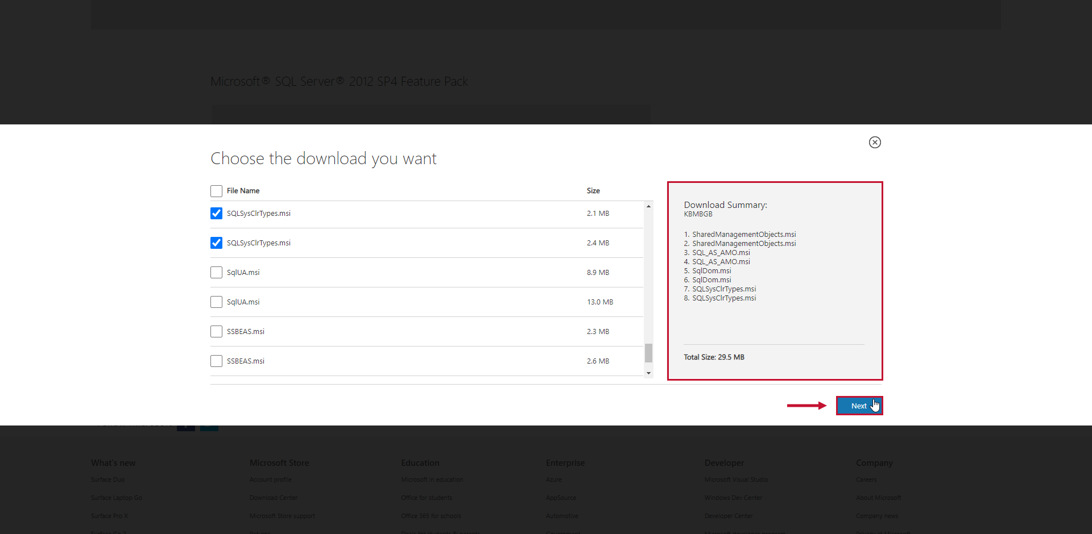
Task: Uncheck the SQLSysClrTypes.msi 2.4 MB checkbox
Action: [216, 243]
